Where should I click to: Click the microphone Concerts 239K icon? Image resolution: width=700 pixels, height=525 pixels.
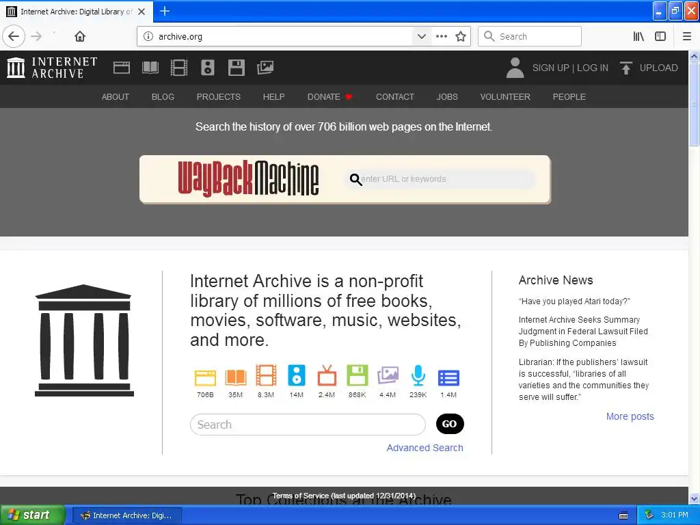pyautogui.click(x=418, y=375)
